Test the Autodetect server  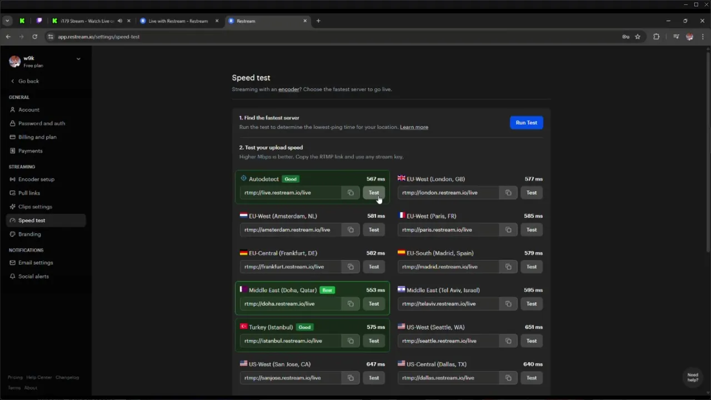tap(374, 193)
